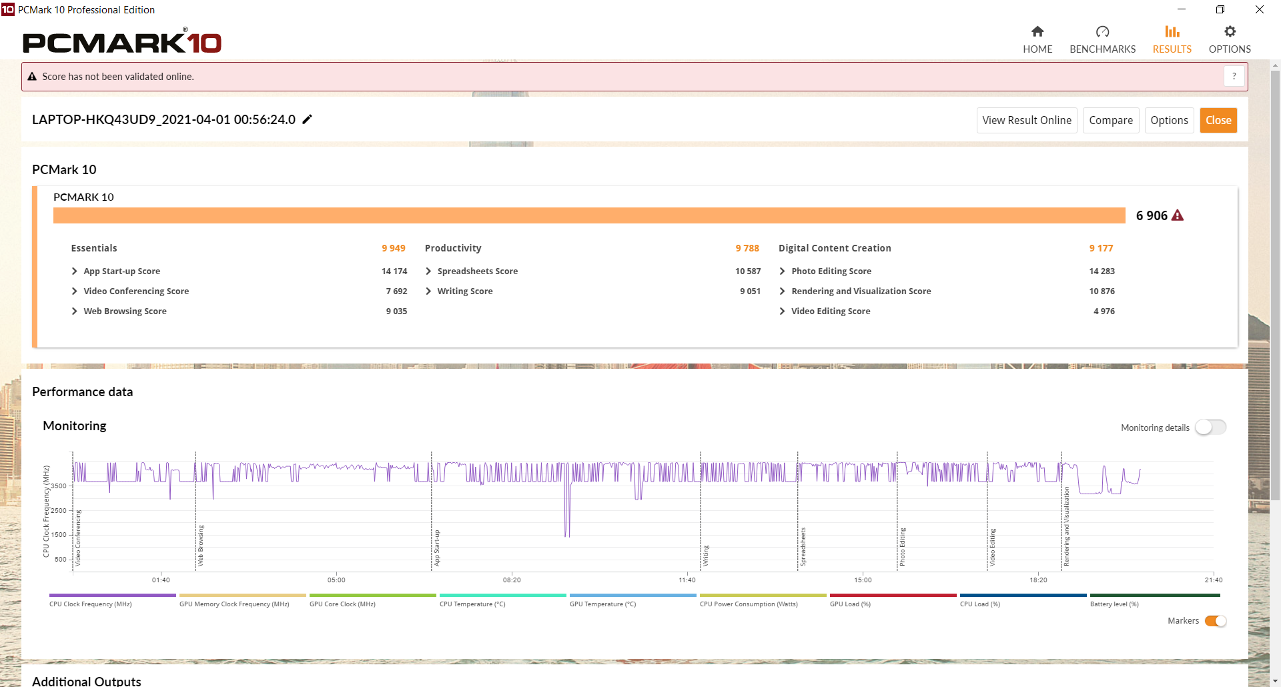The height and width of the screenshot is (687, 1281).
Task: Turn off the Markers toggle
Action: [x=1216, y=621]
